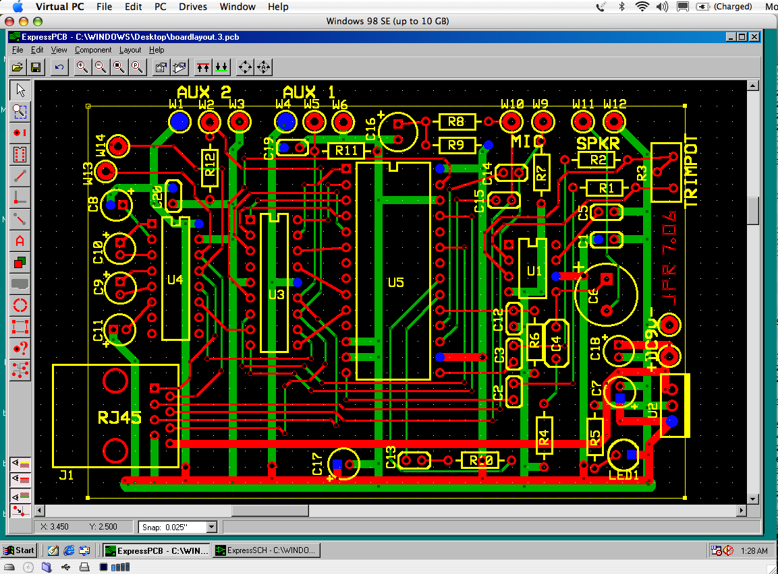The width and height of the screenshot is (778, 574).
Task: Select the place trace tool
Action: (20, 176)
